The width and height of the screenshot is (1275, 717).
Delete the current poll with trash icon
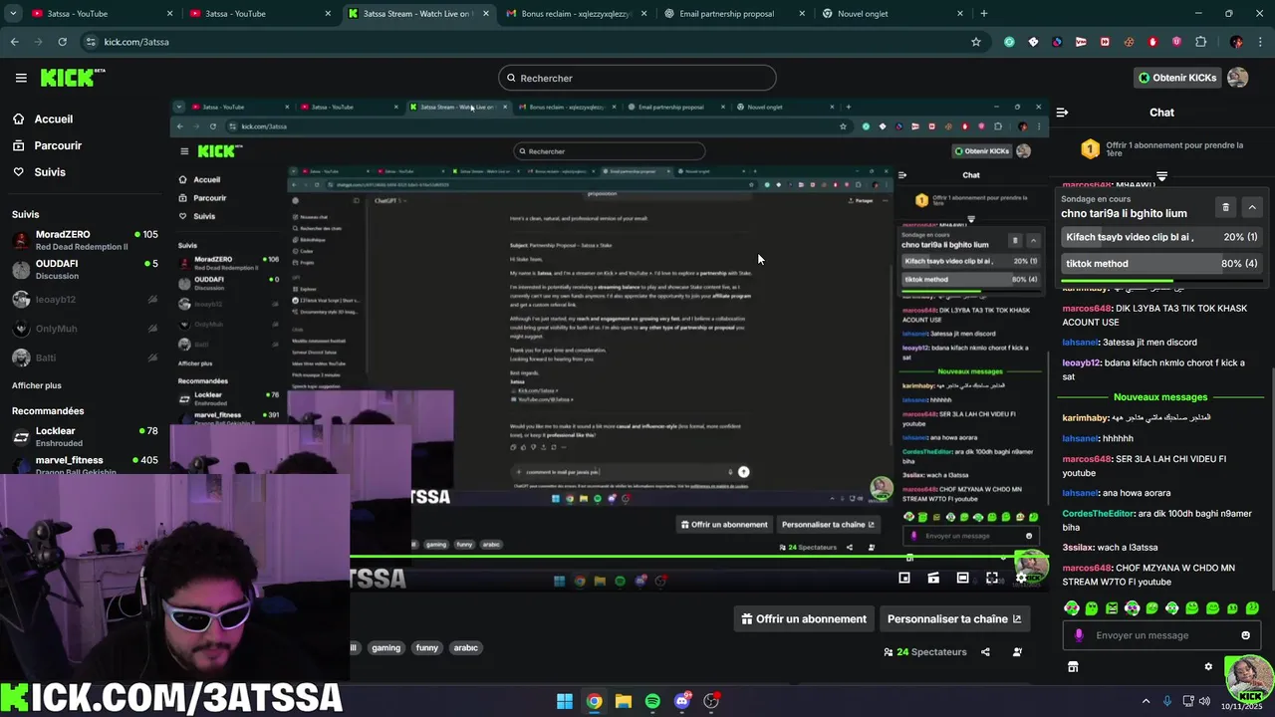tap(1226, 207)
